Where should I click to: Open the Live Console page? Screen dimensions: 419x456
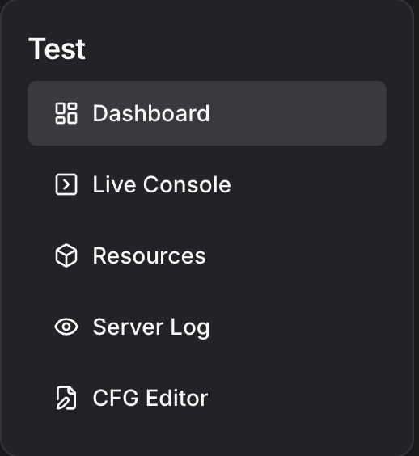click(x=207, y=184)
